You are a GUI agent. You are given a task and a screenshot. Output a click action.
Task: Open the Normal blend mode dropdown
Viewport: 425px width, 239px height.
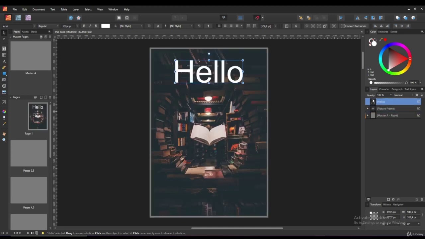click(x=404, y=95)
